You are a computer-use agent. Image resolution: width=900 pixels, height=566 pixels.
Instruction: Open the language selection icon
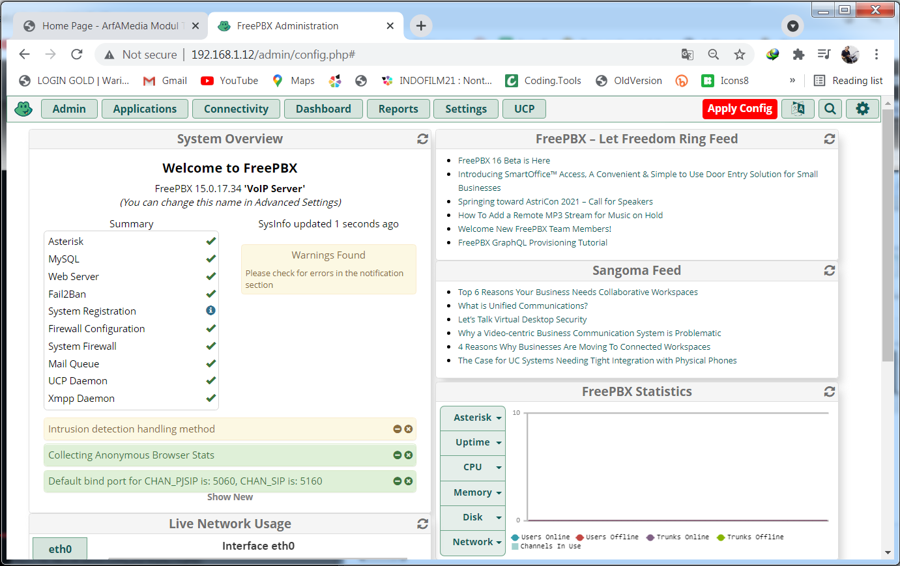tap(798, 109)
